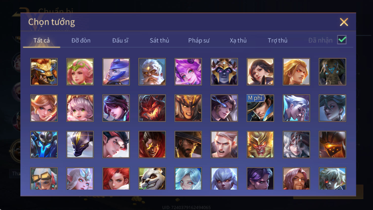Pick the pink-haired girl with leaf crown

(x=80, y=72)
